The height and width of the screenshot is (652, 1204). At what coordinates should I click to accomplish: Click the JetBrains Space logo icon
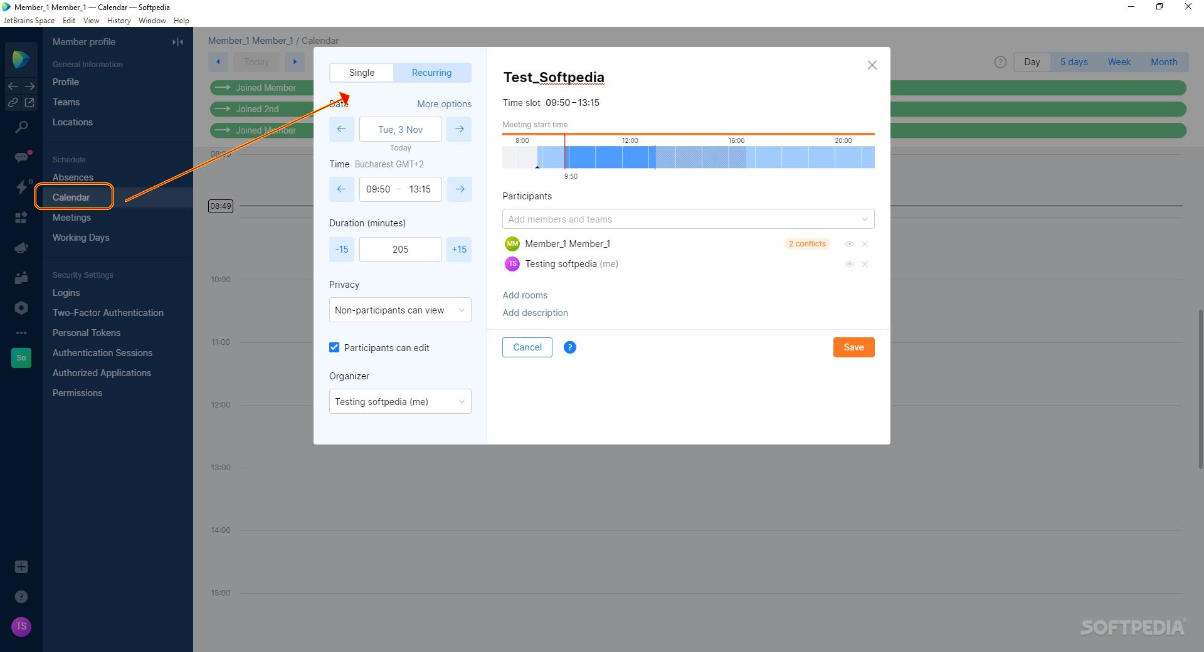pos(21,59)
